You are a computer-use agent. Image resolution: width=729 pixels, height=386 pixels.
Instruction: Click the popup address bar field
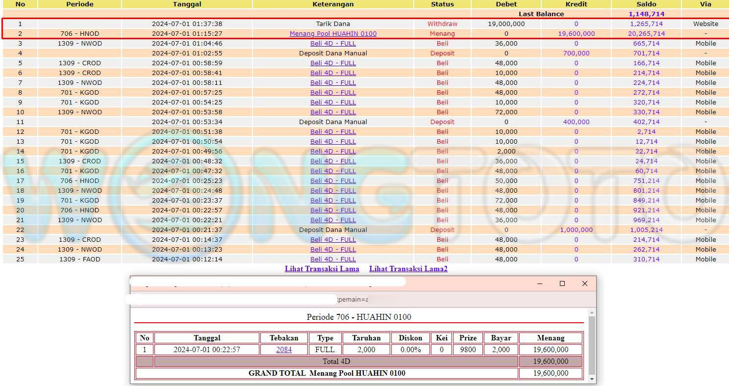coord(245,299)
